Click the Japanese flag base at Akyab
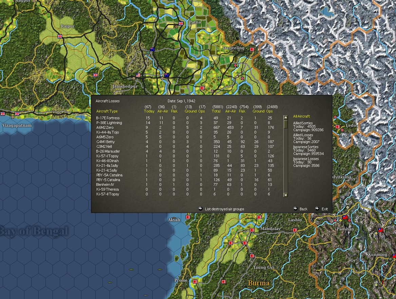Image resolution: width=396 pixels, height=299 pixels. coord(188,217)
